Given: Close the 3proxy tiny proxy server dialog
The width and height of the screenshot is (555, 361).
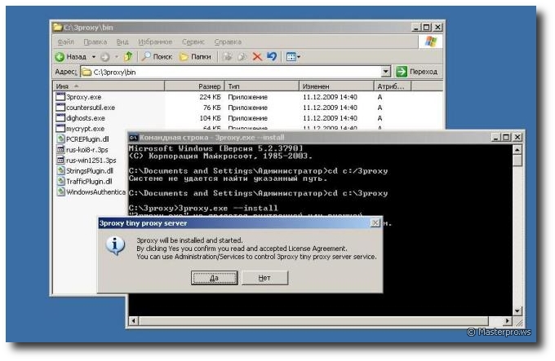Looking at the screenshot, I should click(x=375, y=223).
